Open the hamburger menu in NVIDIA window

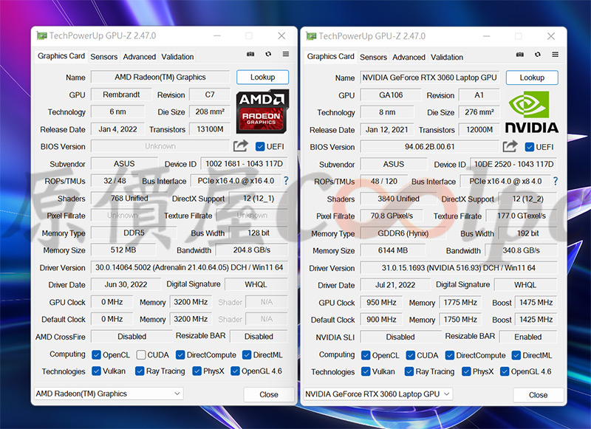(x=556, y=55)
